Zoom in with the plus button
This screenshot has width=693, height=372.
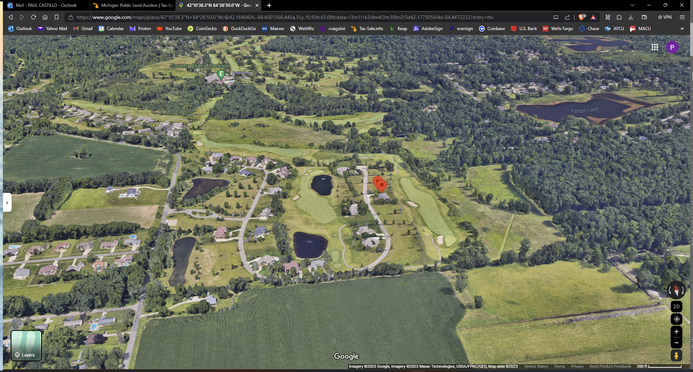click(x=676, y=332)
